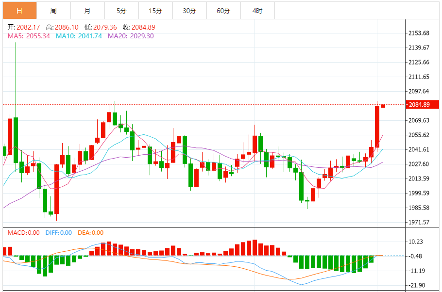Select the 日 daily timeframe tab
This screenshot has width=442, height=292.
point(20,11)
